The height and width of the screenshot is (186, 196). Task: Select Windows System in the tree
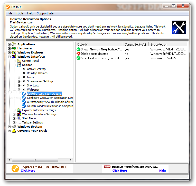30,127
